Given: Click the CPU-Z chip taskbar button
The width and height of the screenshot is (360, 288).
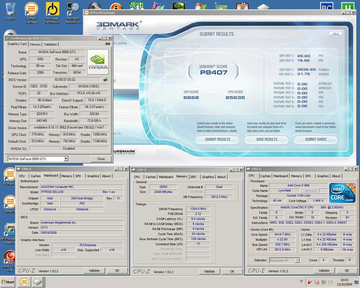Looking at the screenshot, I should (x=37, y=282).
